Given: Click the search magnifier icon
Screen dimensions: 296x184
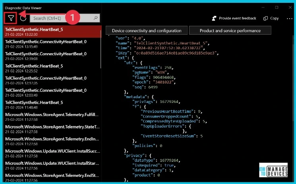Looking at the screenshot, I should 95,18.
